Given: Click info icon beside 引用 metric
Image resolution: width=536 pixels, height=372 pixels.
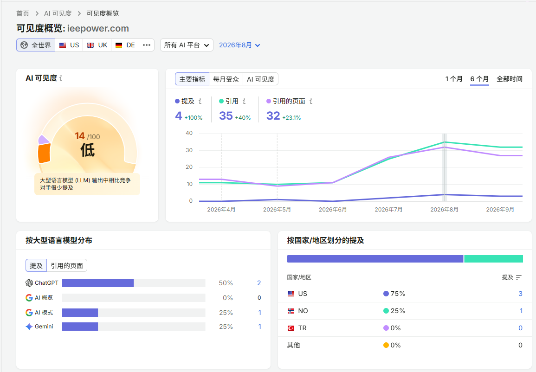Looking at the screenshot, I should [x=244, y=101].
